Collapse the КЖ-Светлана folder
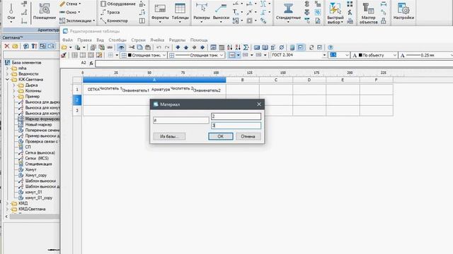 pyautogui.click(x=7, y=80)
